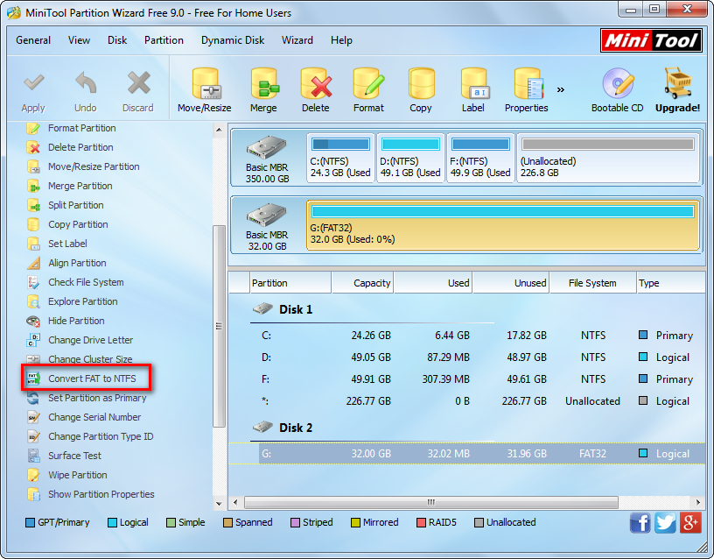
Task: Open the Wizard menu
Action: pos(297,40)
